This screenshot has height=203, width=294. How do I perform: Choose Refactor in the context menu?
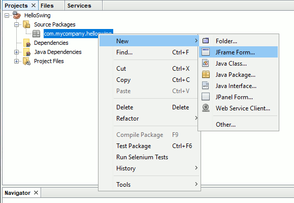(149, 119)
